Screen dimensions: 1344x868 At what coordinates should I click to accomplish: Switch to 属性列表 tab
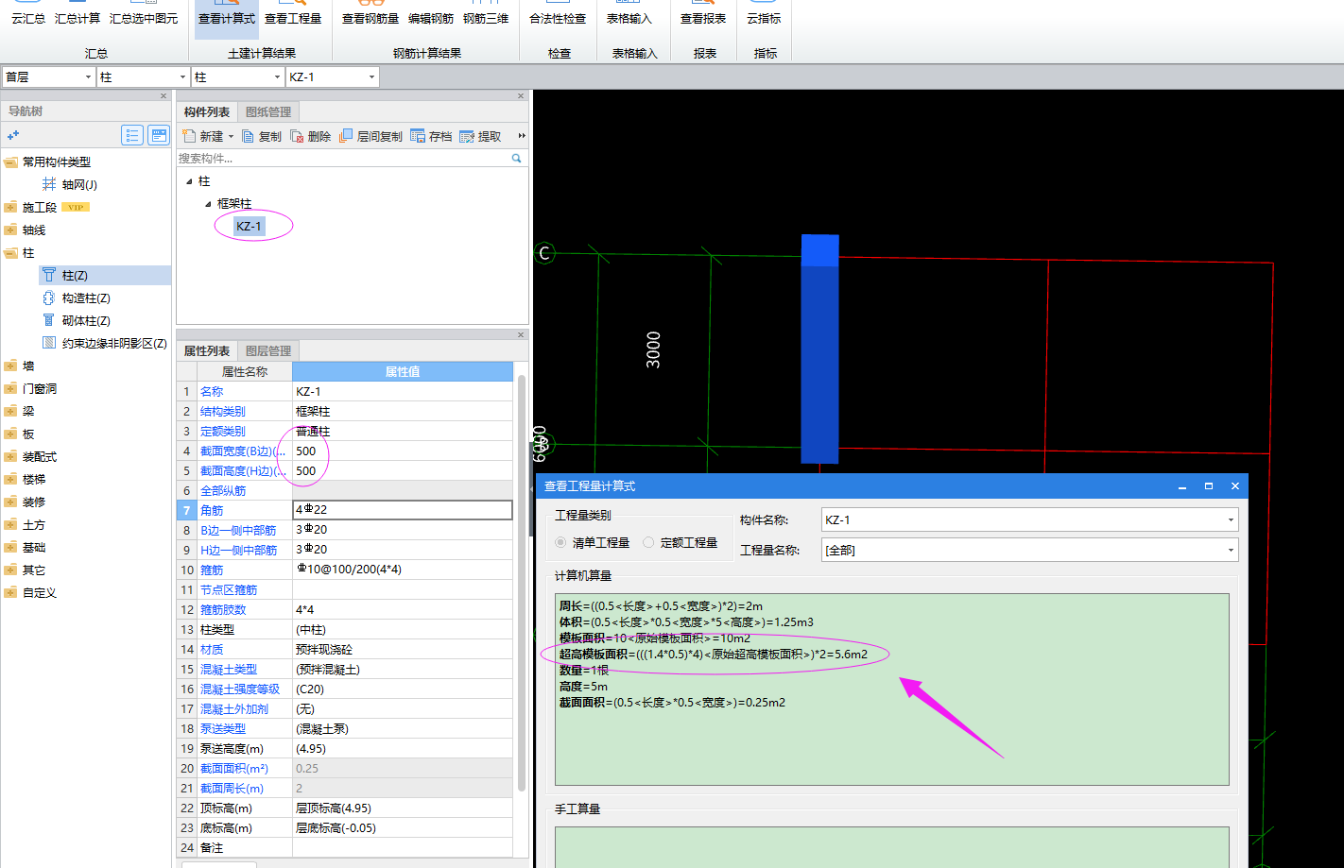click(207, 351)
